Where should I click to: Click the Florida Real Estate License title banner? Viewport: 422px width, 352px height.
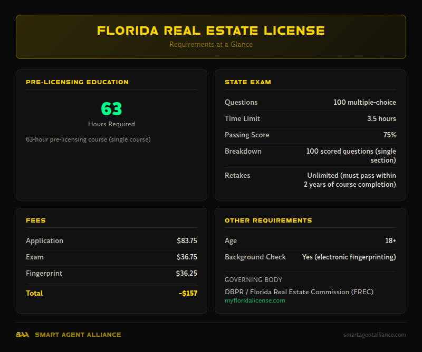point(211,36)
